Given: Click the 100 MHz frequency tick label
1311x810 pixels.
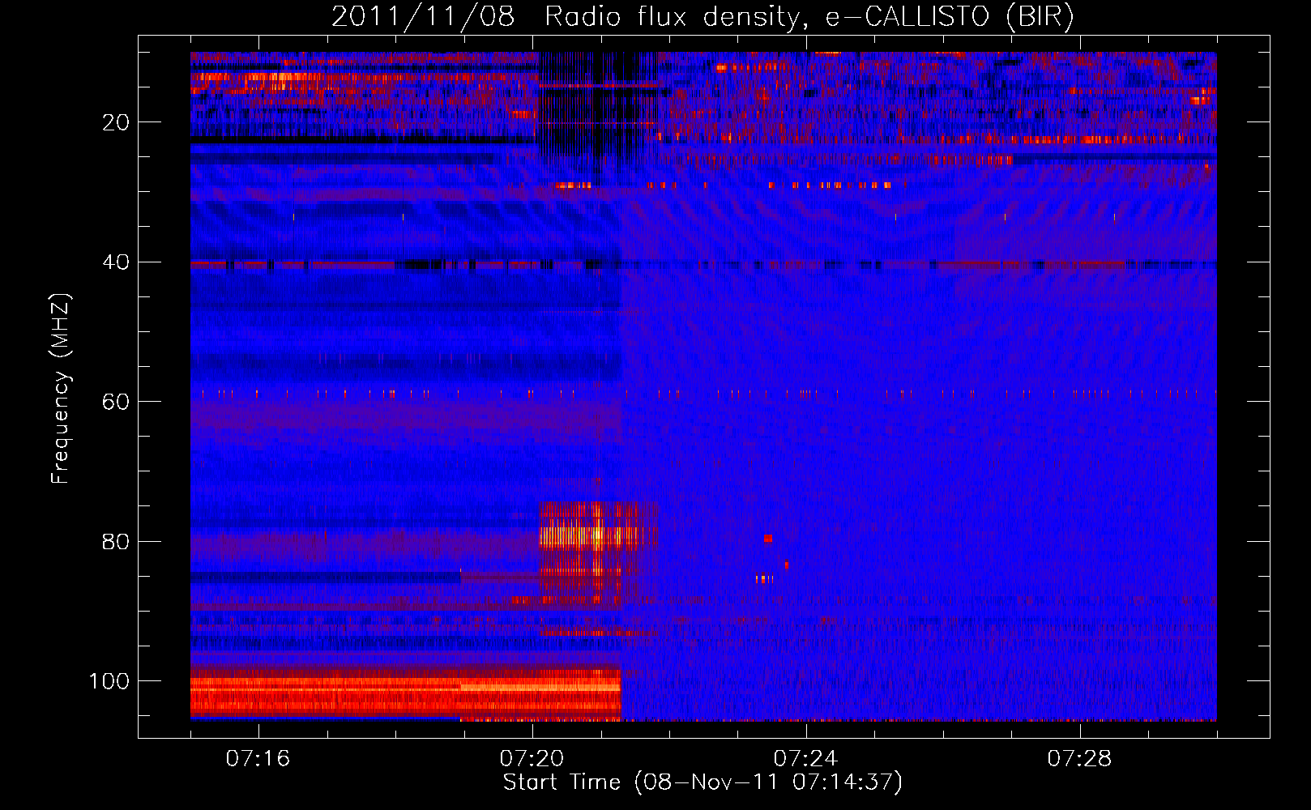Looking at the screenshot, I should 109,681.
